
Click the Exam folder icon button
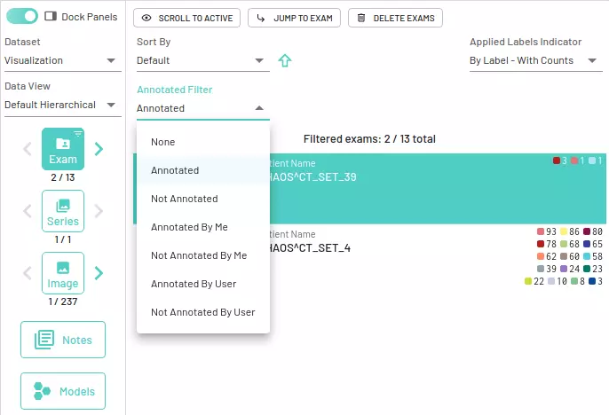(63, 149)
